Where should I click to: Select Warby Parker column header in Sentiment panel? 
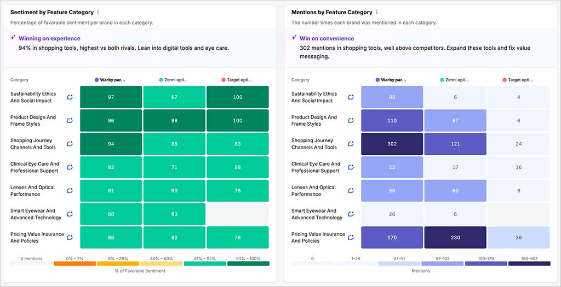(110, 80)
